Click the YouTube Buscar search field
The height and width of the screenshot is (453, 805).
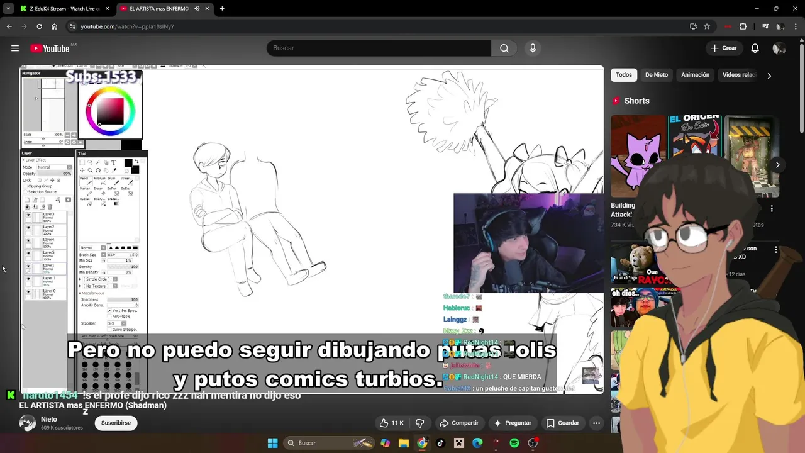click(x=379, y=48)
